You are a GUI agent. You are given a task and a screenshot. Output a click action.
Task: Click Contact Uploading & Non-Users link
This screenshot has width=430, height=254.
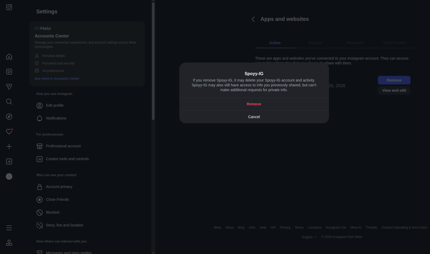(404, 228)
